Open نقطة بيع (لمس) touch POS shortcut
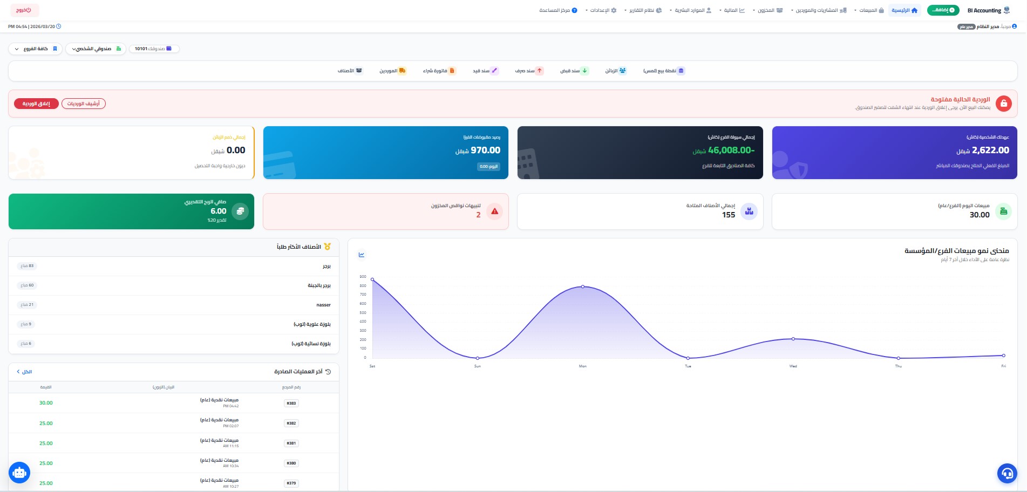This screenshot has width=1027, height=492. [664, 71]
